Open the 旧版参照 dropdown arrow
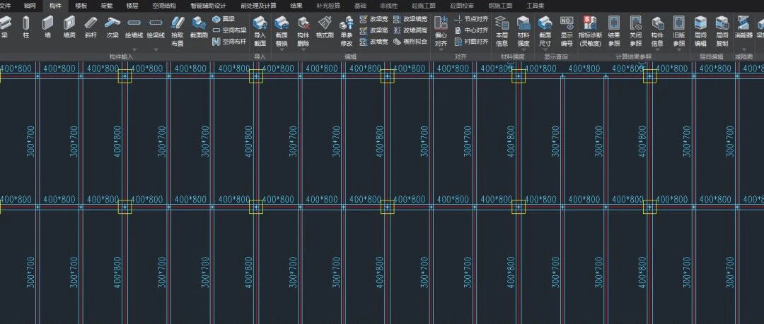This screenshot has width=764, height=324. coord(678,49)
